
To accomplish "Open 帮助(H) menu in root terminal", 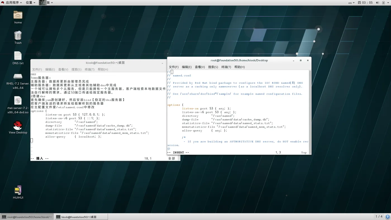I will pyautogui.click(x=239, y=67).
